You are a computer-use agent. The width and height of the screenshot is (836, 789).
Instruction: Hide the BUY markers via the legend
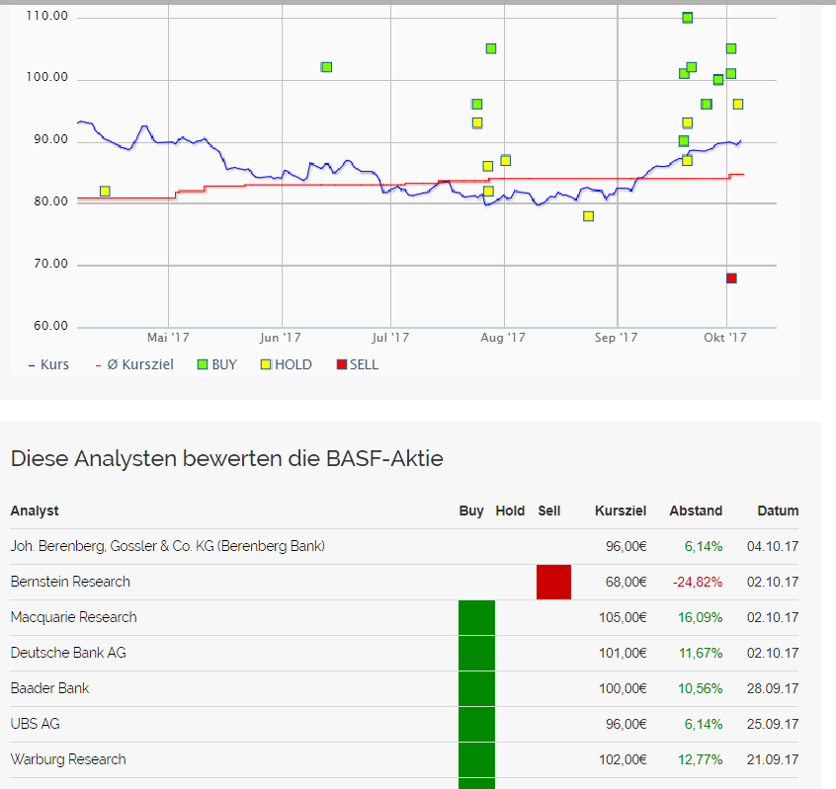[x=217, y=365]
